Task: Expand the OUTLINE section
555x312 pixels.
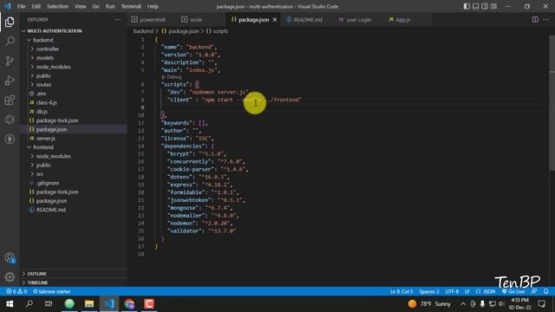Action: point(36,274)
